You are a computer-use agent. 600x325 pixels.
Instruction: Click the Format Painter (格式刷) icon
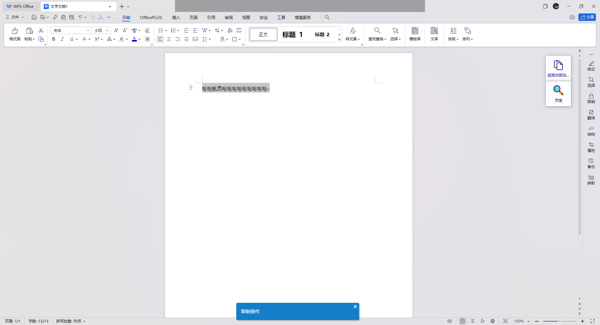(x=15, y=34)
